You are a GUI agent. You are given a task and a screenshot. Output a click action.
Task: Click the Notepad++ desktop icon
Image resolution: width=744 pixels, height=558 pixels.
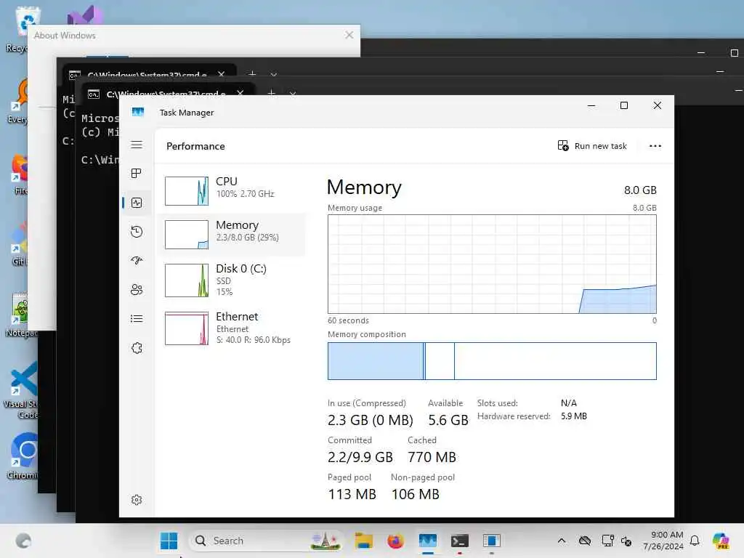pos(21,315)
